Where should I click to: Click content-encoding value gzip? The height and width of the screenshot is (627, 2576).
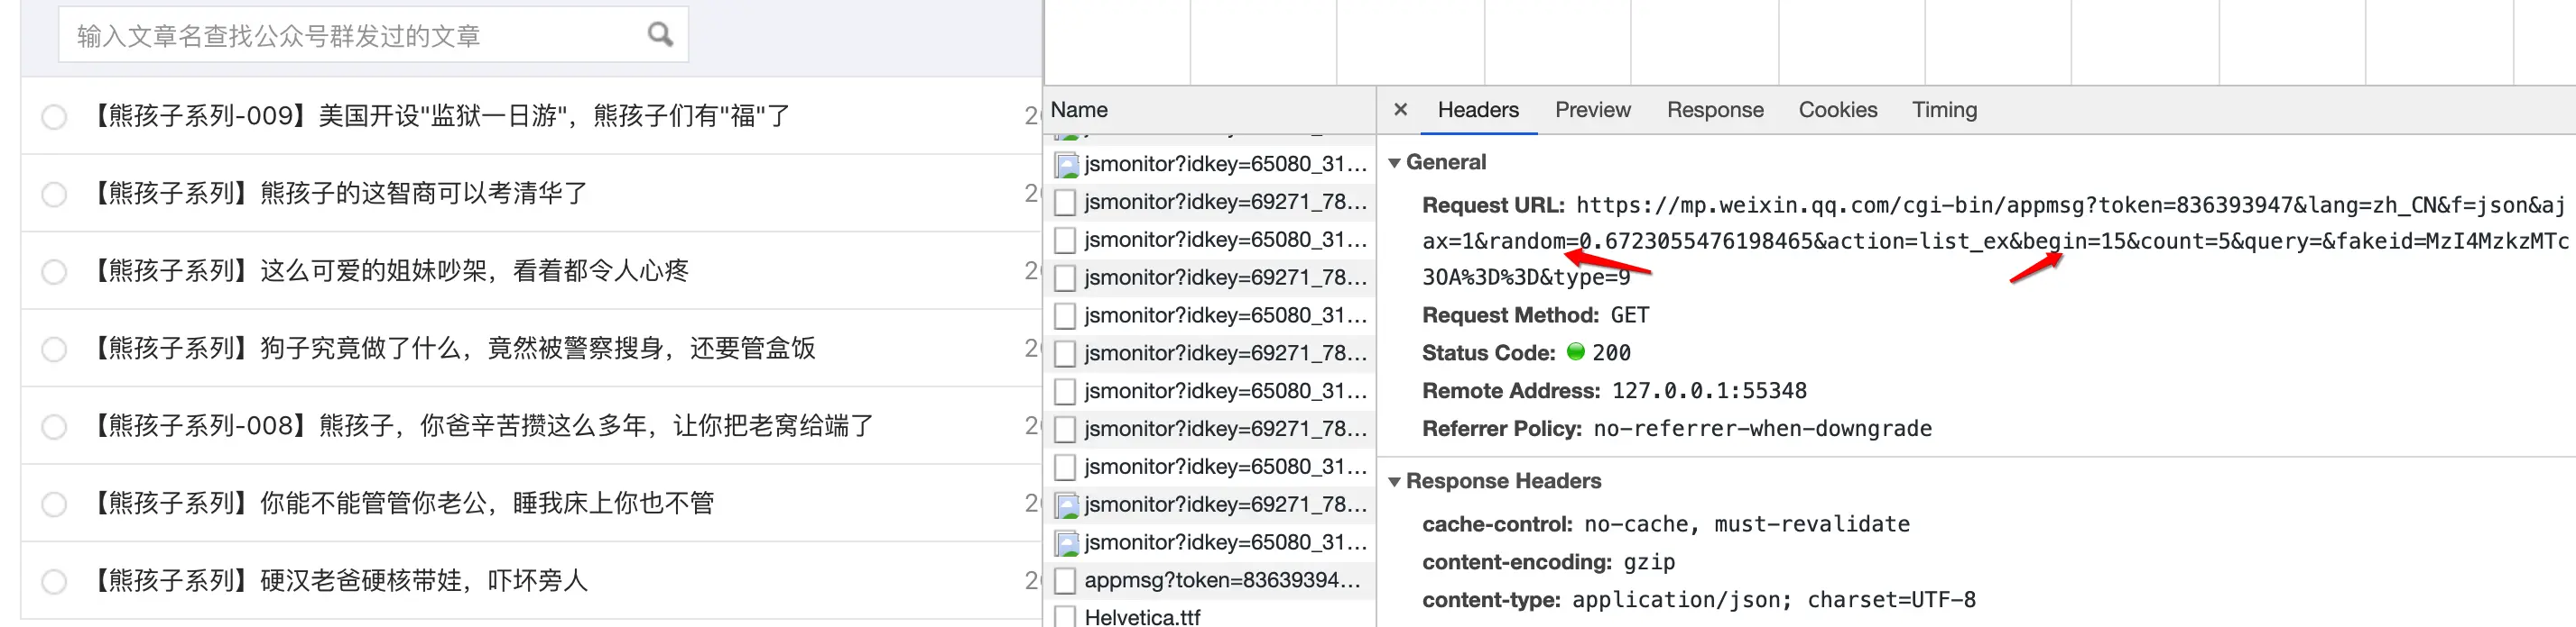tap(1649, 562)
